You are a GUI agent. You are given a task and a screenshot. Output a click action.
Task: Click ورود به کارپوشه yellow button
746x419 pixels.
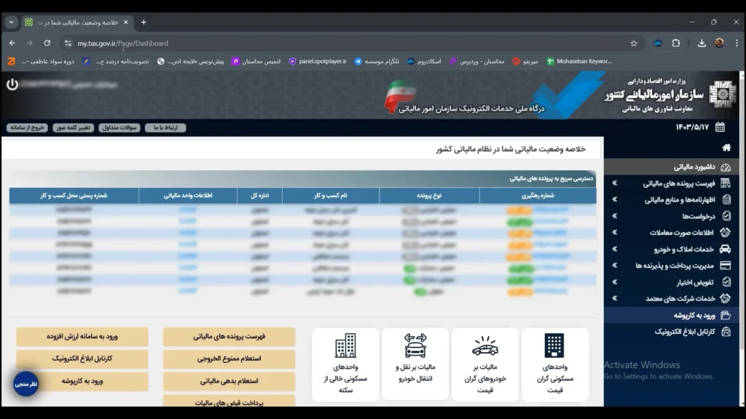(82, 381)
